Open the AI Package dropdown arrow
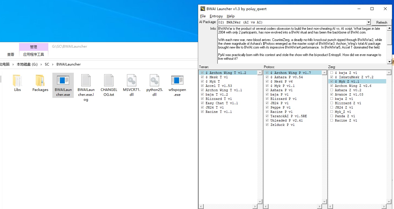This screenshot has width=394, height=209. (368, 22)
